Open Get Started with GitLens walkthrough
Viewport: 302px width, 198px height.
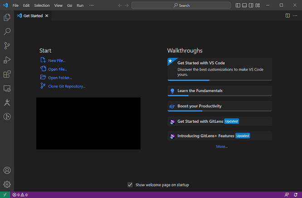[x=220, y=121]
